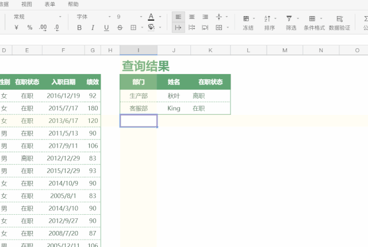Screen dimensions: 368x247
Task: Click the 秋叶 cell
Action: pos(174,96)
